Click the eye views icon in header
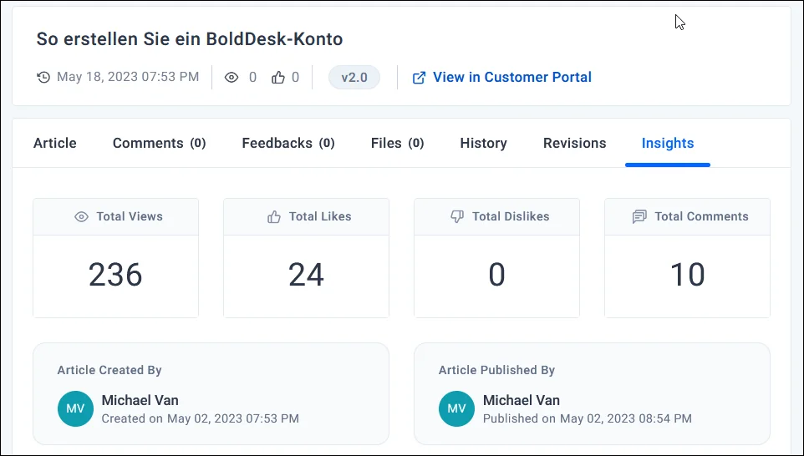Viewport: 804px width, 456px height. [x=232, y=78]
